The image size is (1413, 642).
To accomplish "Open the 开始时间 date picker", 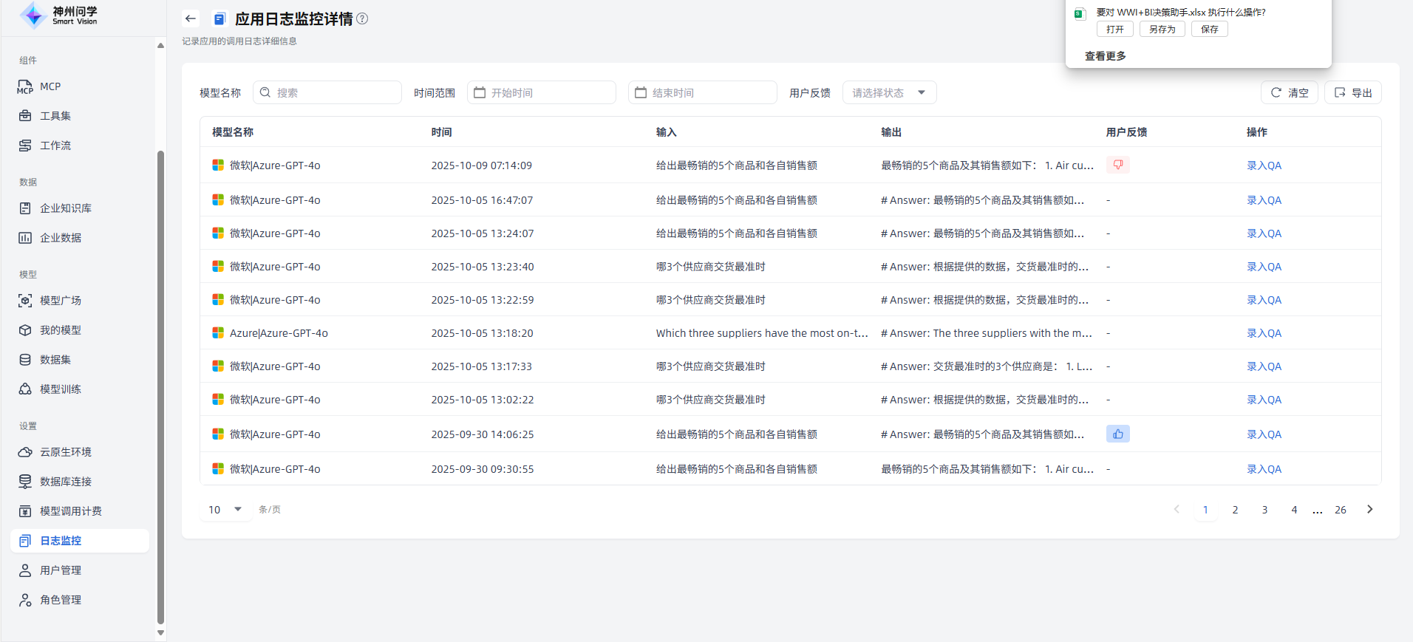I will click(541, 92).
